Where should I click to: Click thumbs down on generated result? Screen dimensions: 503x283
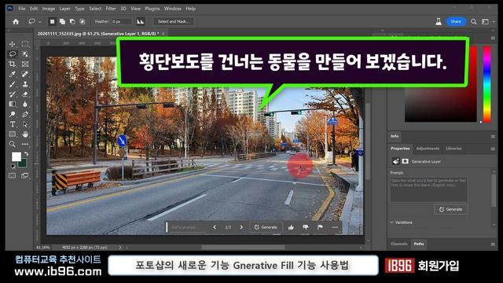click(306, 227)
